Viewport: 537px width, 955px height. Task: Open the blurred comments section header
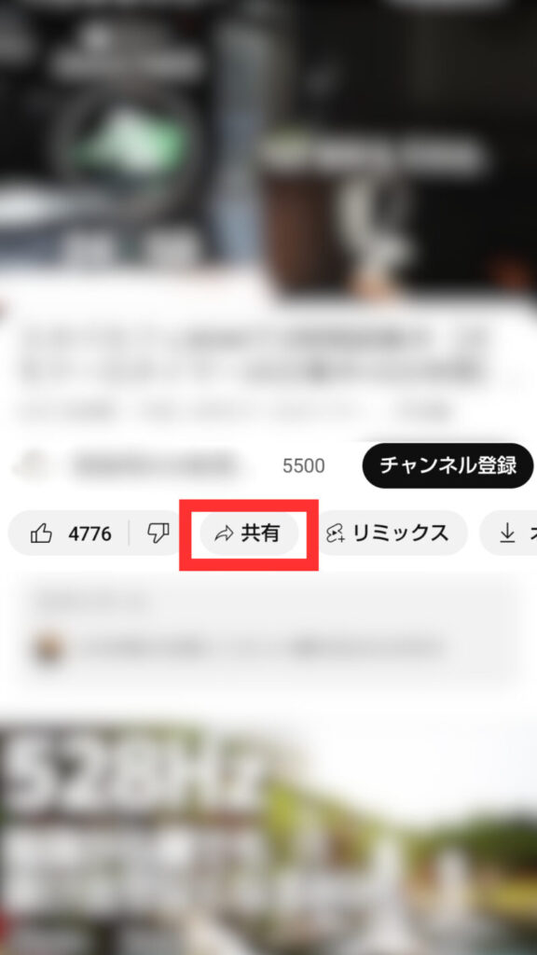(91, 603)
